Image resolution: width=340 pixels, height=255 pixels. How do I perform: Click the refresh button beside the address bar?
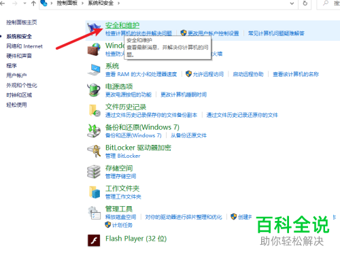point(305,3)
